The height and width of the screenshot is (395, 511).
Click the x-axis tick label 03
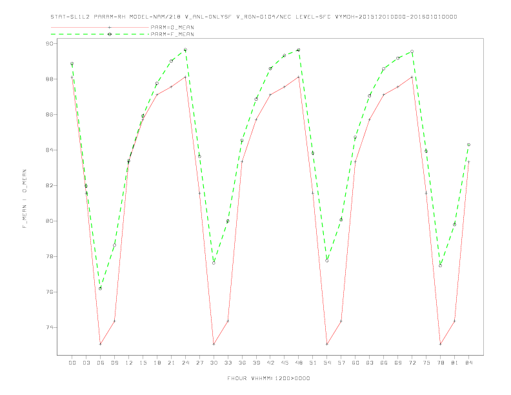(86, 363)
